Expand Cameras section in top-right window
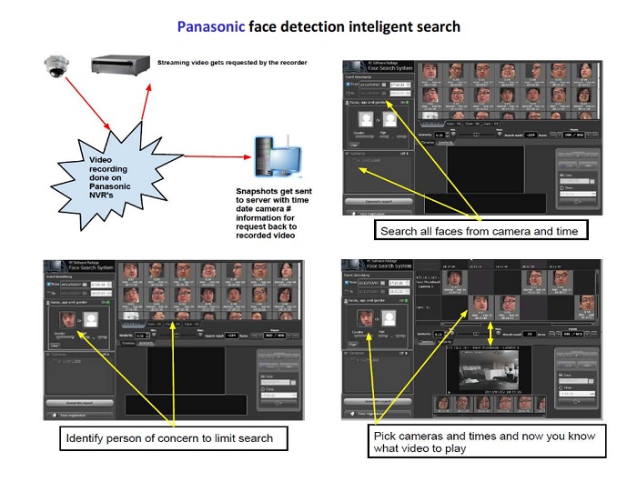 click(348, 154)
